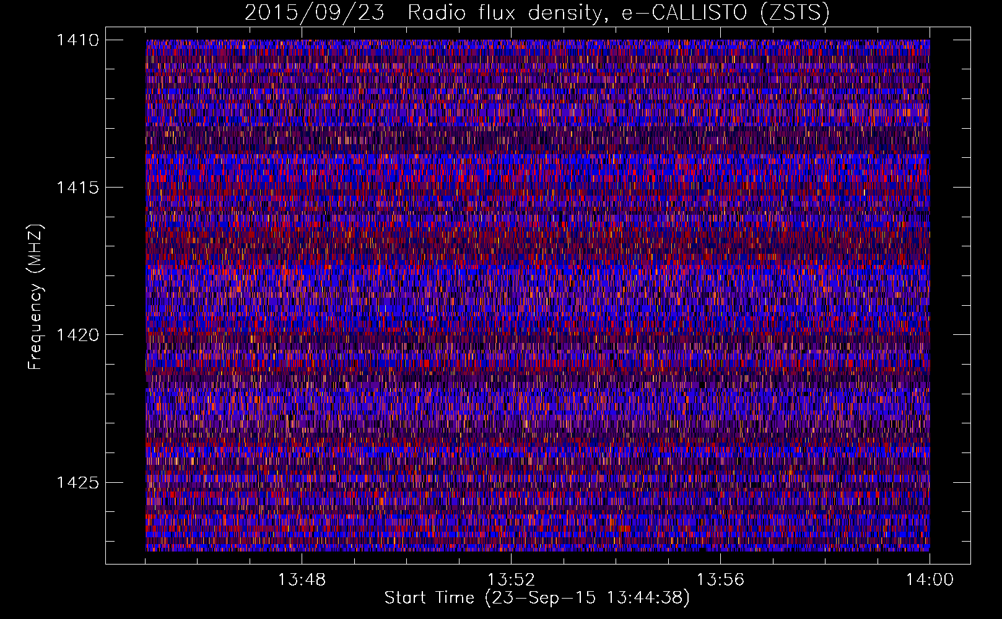Click the plot title 'Radio flux density, e-CALLISTO (ZSTS)'
This screenshot has height=619, width=1002.
(x=619, y=13)
